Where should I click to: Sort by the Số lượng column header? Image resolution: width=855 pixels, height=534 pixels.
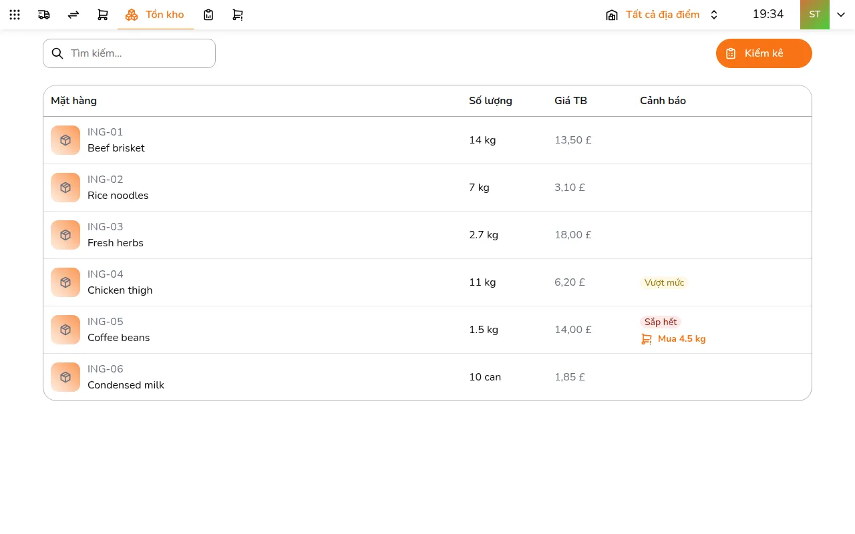(490, 101)
